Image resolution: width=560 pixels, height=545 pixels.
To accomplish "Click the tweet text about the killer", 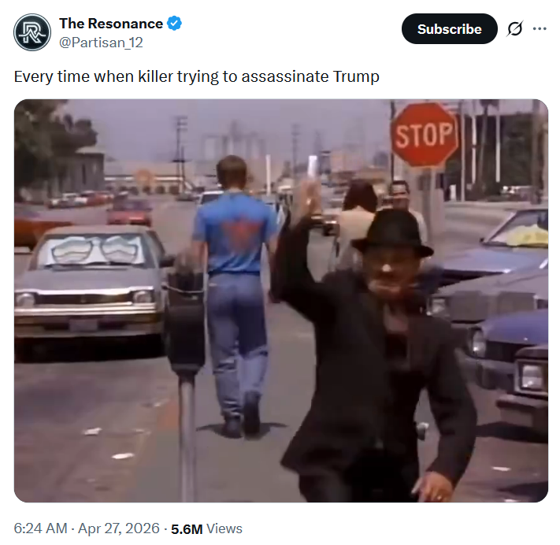I will tap(196, 76).
